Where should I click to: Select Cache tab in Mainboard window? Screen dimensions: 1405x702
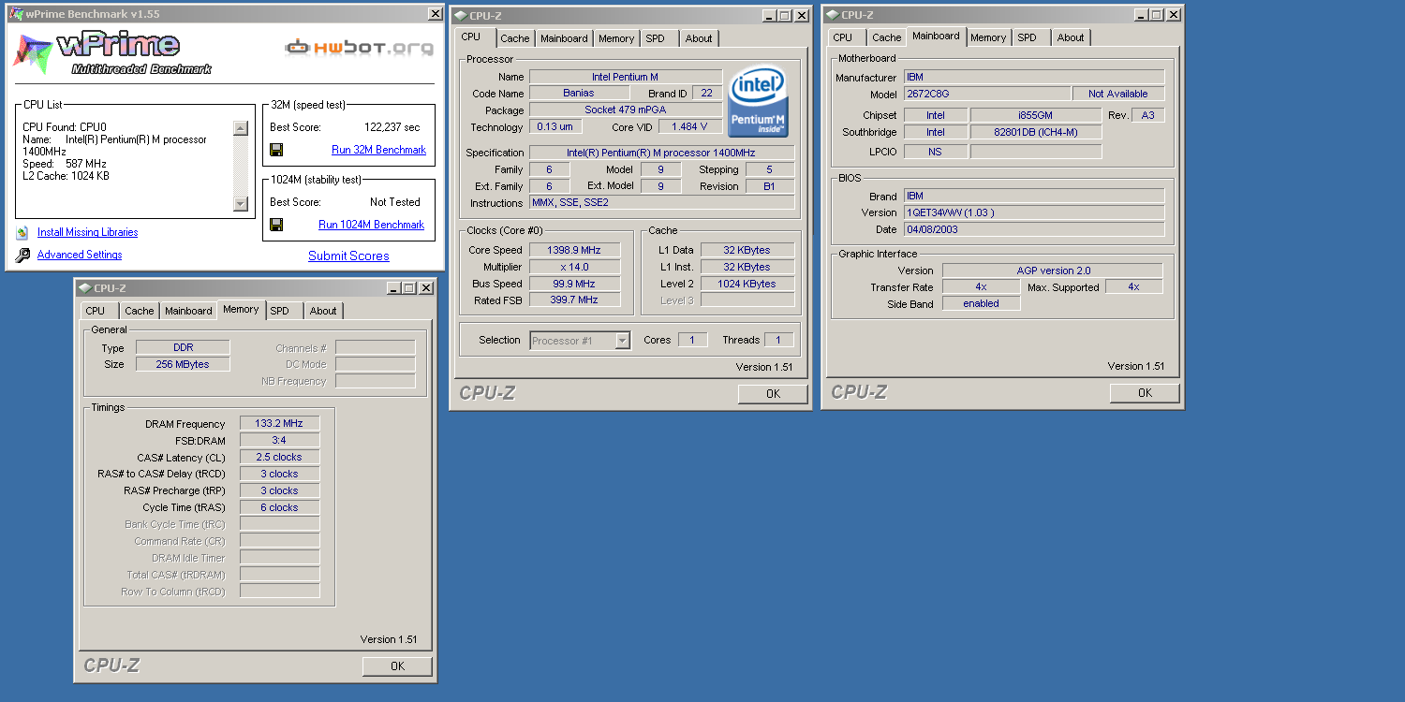pyautogui.click(x=886, y=37)
